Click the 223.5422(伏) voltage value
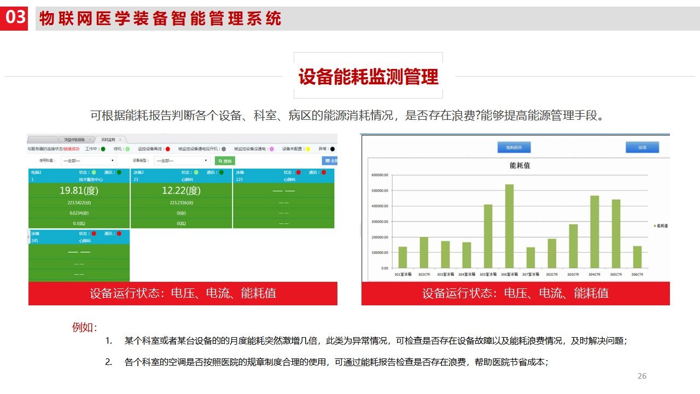This screenshot has width=700, height=394. [x=79, y=202]
